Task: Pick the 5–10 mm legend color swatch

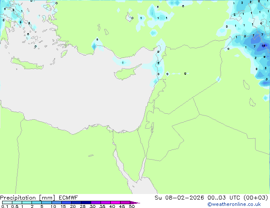Action: tap(46, 202)
